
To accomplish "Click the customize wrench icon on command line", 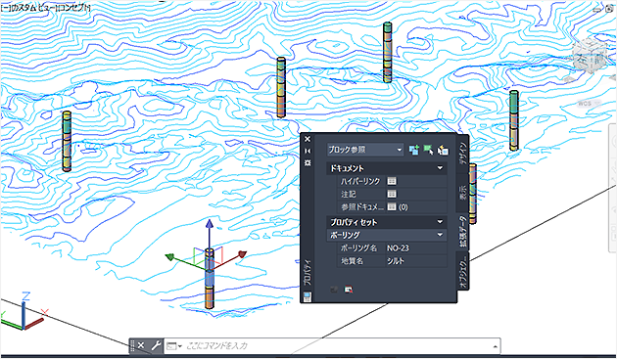I will pyautogui.click(x=156, y=346).
